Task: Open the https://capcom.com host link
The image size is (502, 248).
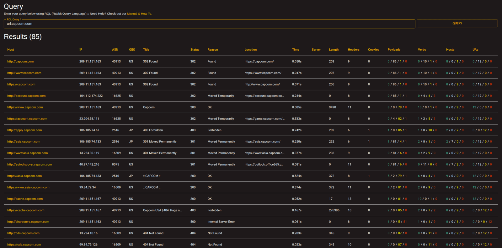Action: pos(21,84)
